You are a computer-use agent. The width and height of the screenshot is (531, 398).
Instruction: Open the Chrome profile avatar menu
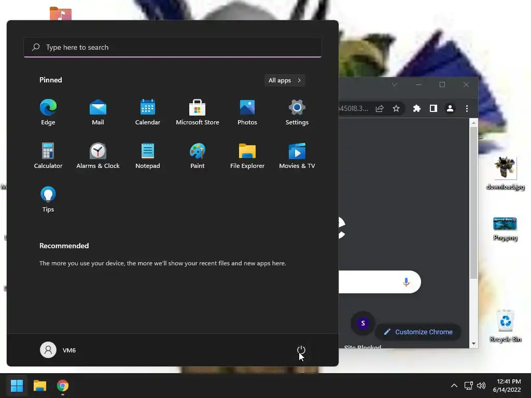(x=450, y=108)
